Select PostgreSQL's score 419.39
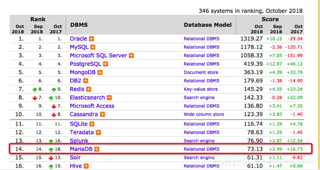The width and height of the screenshot is (320, 170). point(253,64)
